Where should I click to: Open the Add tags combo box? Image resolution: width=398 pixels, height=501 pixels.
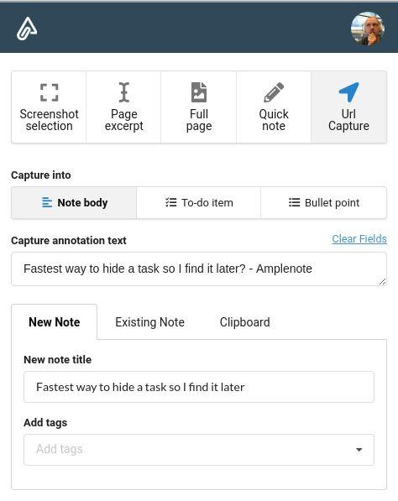(x=199, y=450)
